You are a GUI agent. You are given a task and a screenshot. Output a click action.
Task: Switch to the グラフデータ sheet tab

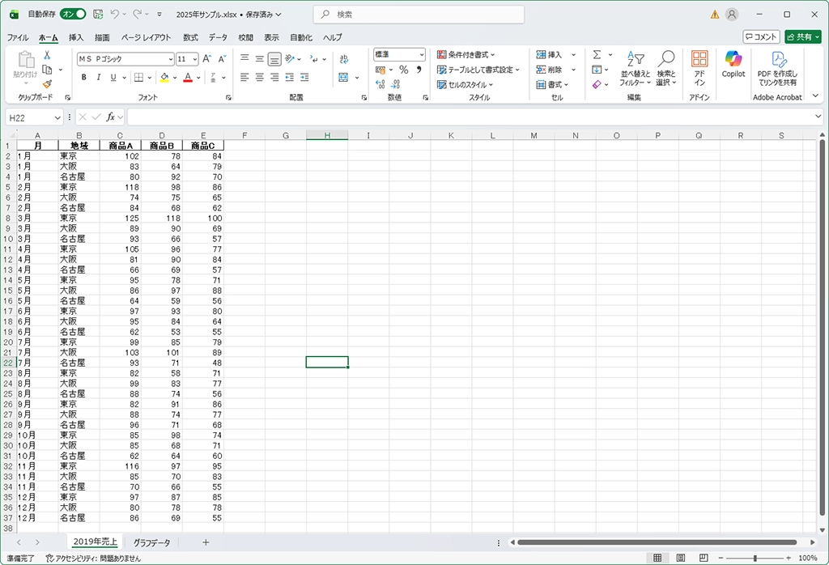(152, 542)
